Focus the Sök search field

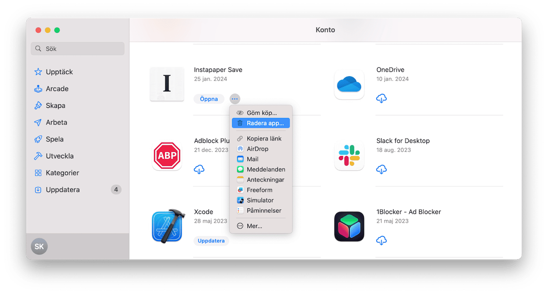point(78,49)
